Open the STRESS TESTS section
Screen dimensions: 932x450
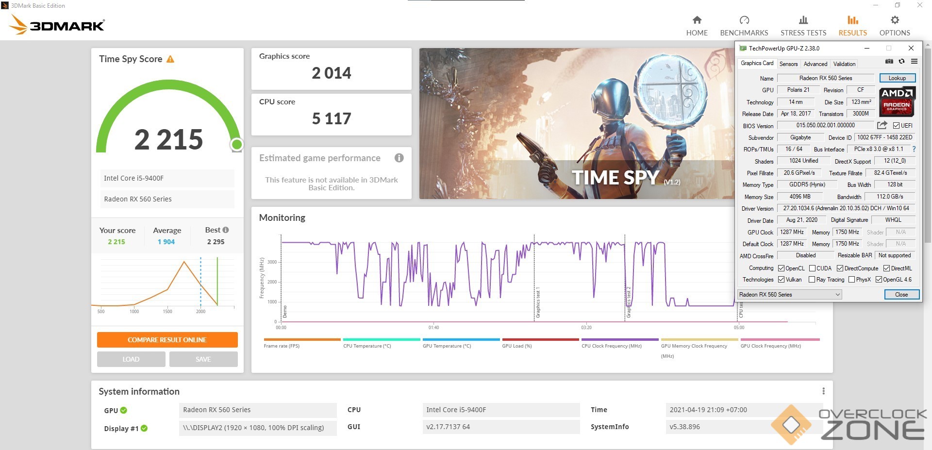(803, 26)
